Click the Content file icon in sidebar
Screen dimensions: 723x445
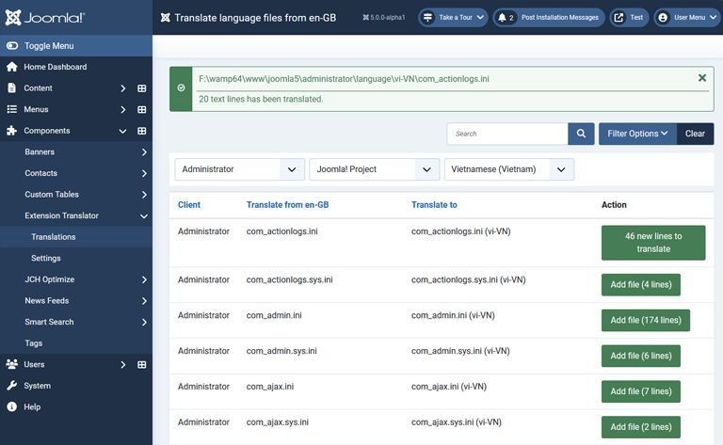12,88
